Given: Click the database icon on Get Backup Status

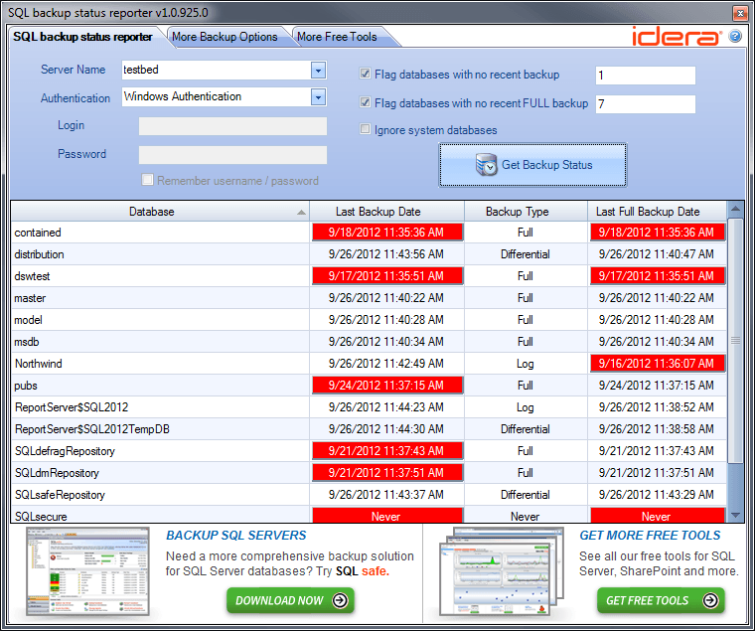Looking at the screenshot, I should [486, 165].
